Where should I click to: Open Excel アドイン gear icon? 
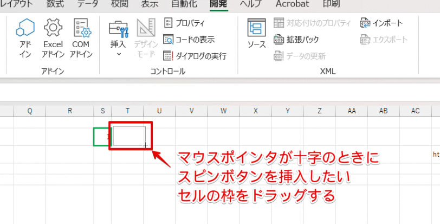53,38
